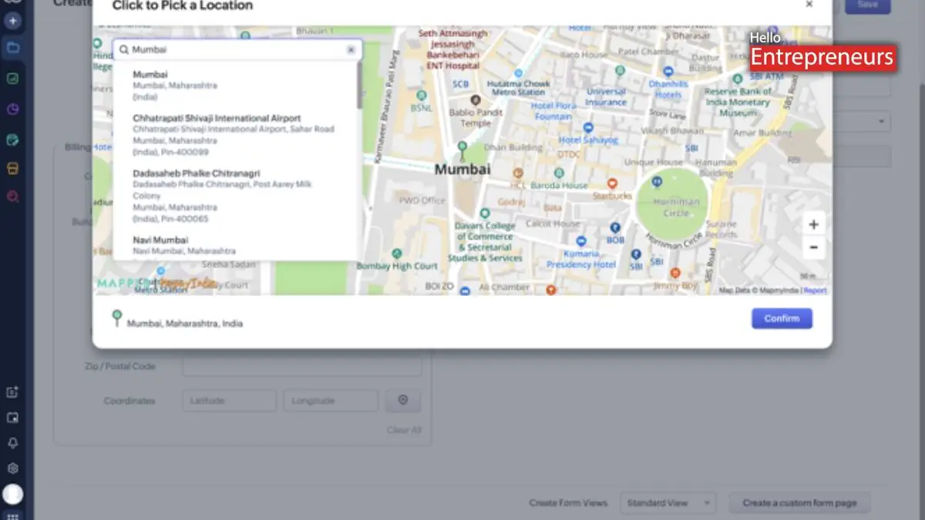925x520 pixels.
Task: Click the sticky note icon in sidebar
Action: point(12,418)
